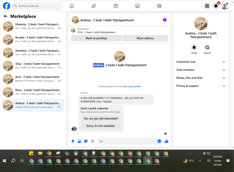
Task: Open Brudda apartment conversation
Action: (33, 39)
